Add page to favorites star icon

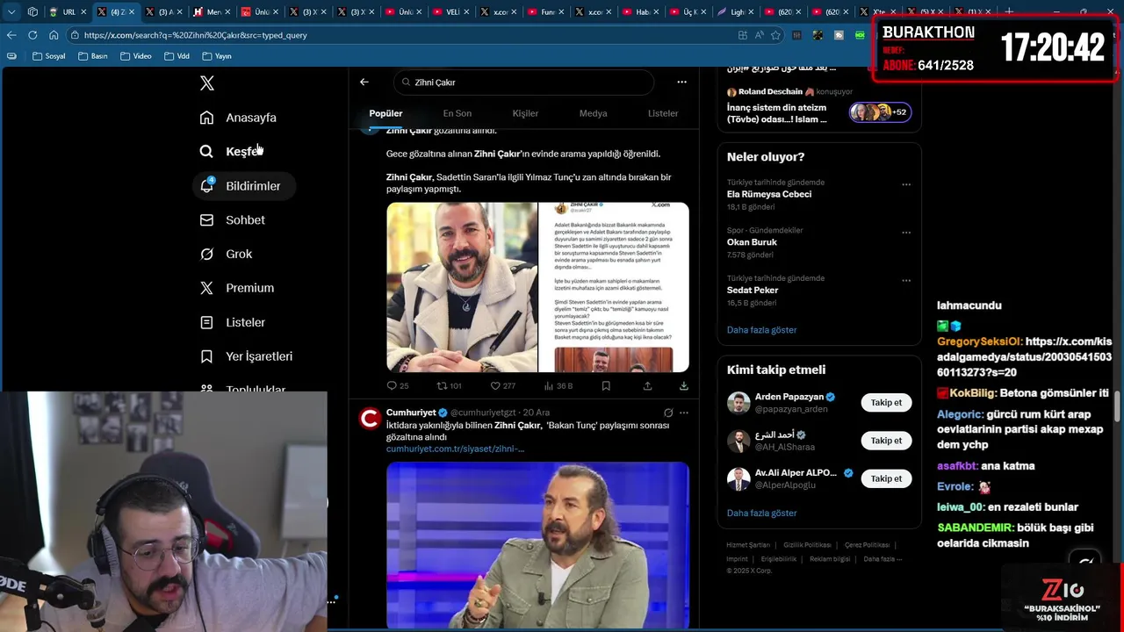coord(775,35)
